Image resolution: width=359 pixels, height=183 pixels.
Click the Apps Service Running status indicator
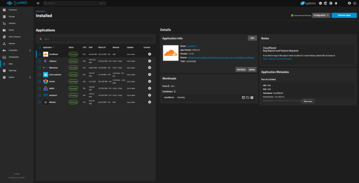pyautogui.click(x=301, y=15)
